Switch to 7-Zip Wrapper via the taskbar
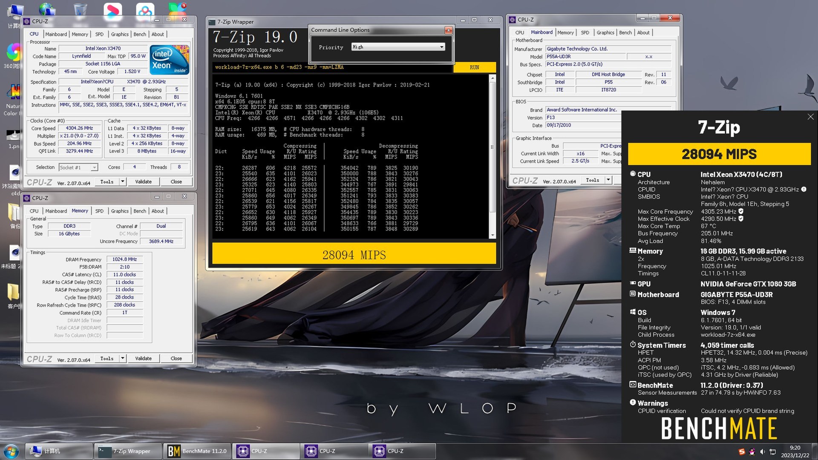Viewport: 818px width, 460px height. 128,451
